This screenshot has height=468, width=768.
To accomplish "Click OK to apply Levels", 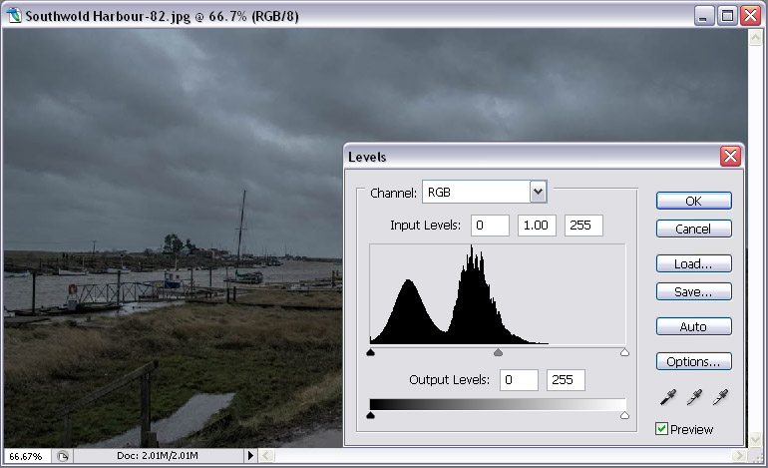I will pos(693,201).
